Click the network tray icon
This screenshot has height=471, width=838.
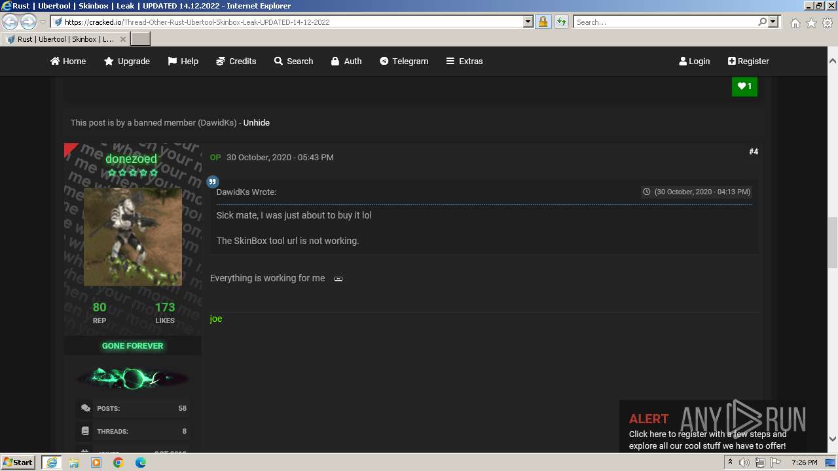(x=760, y=462)
